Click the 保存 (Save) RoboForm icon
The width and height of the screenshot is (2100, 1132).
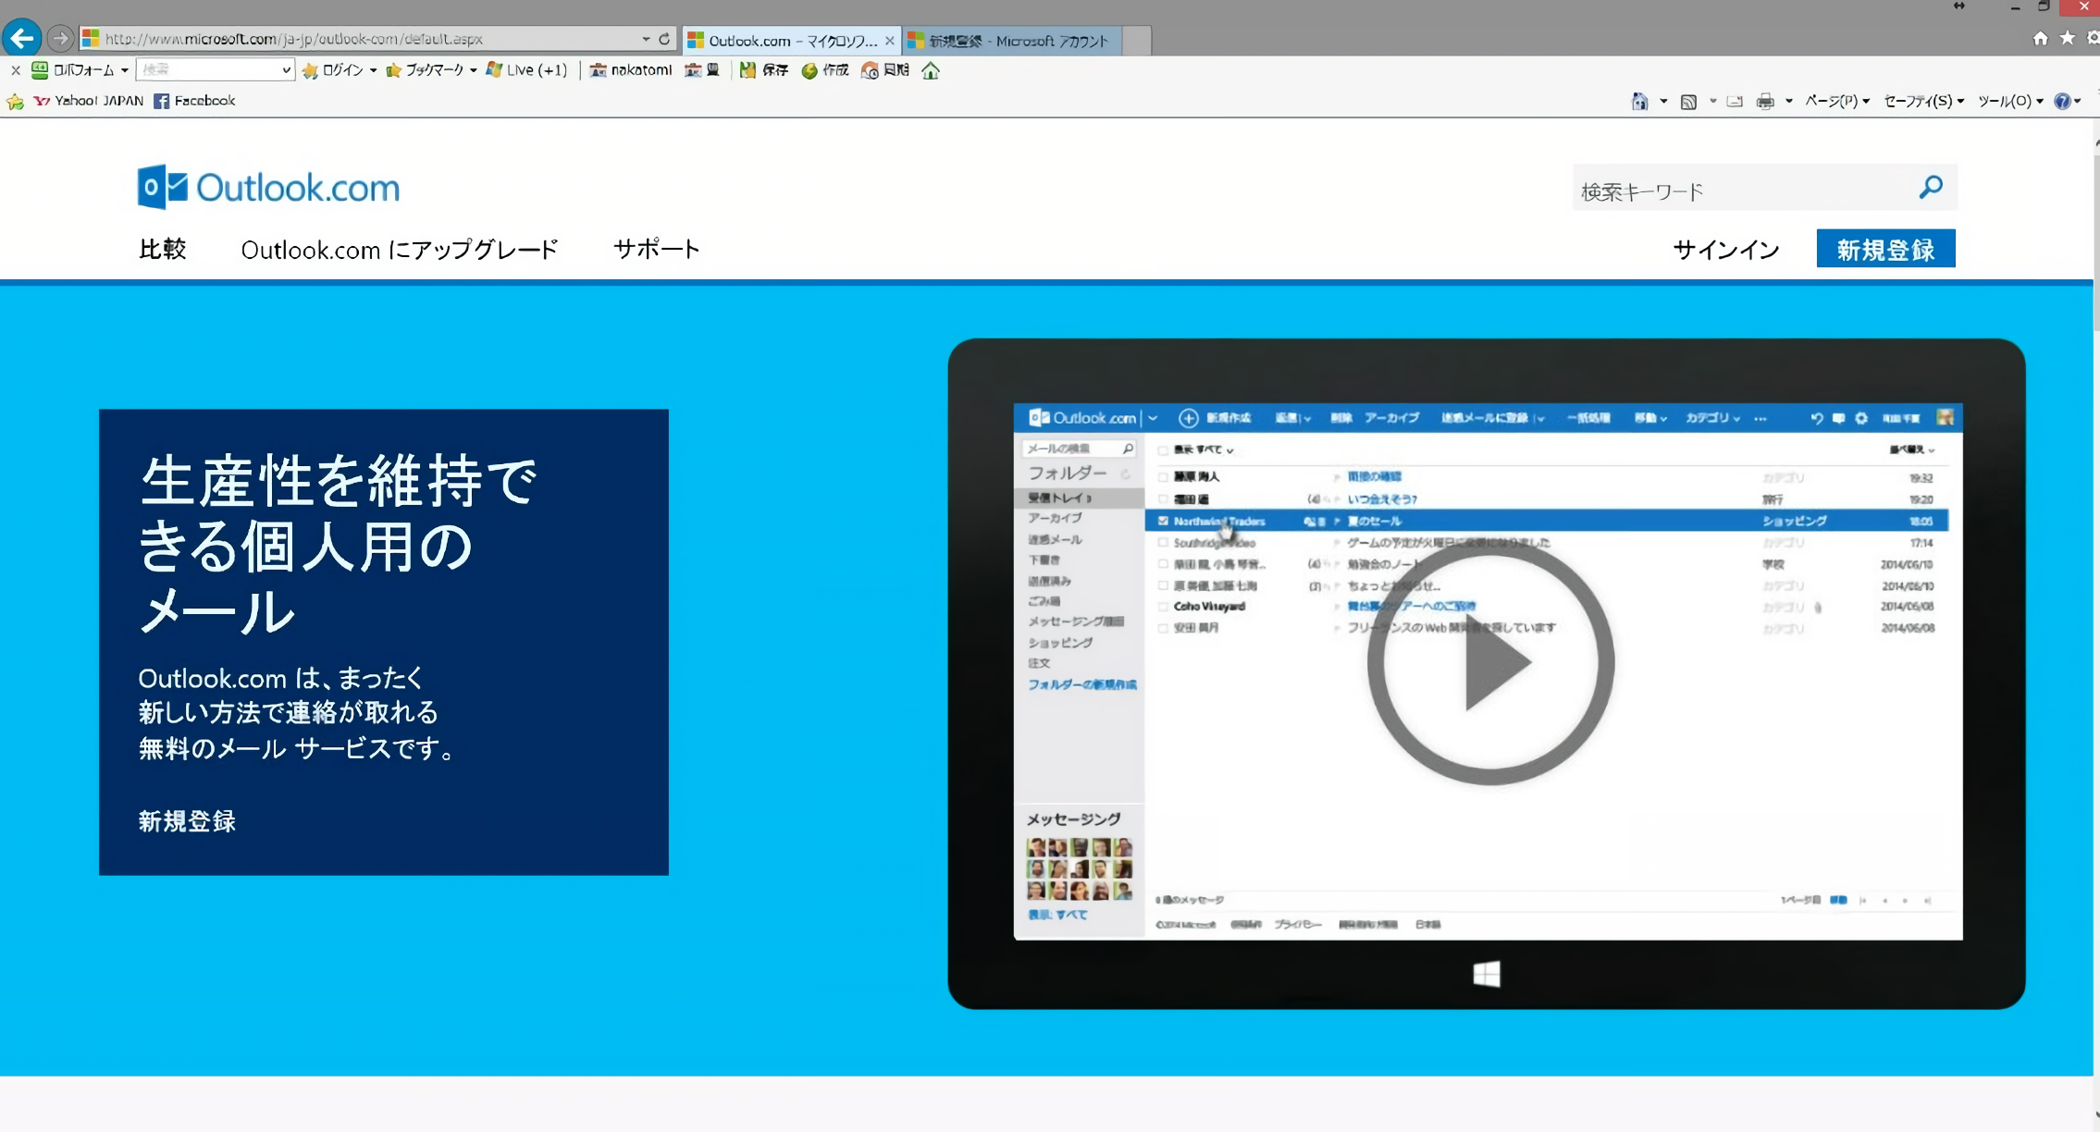pyautogui.click(x=763, y=70)
